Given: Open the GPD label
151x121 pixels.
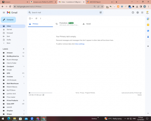Looking at the screenshot, I should click(8, 73).
